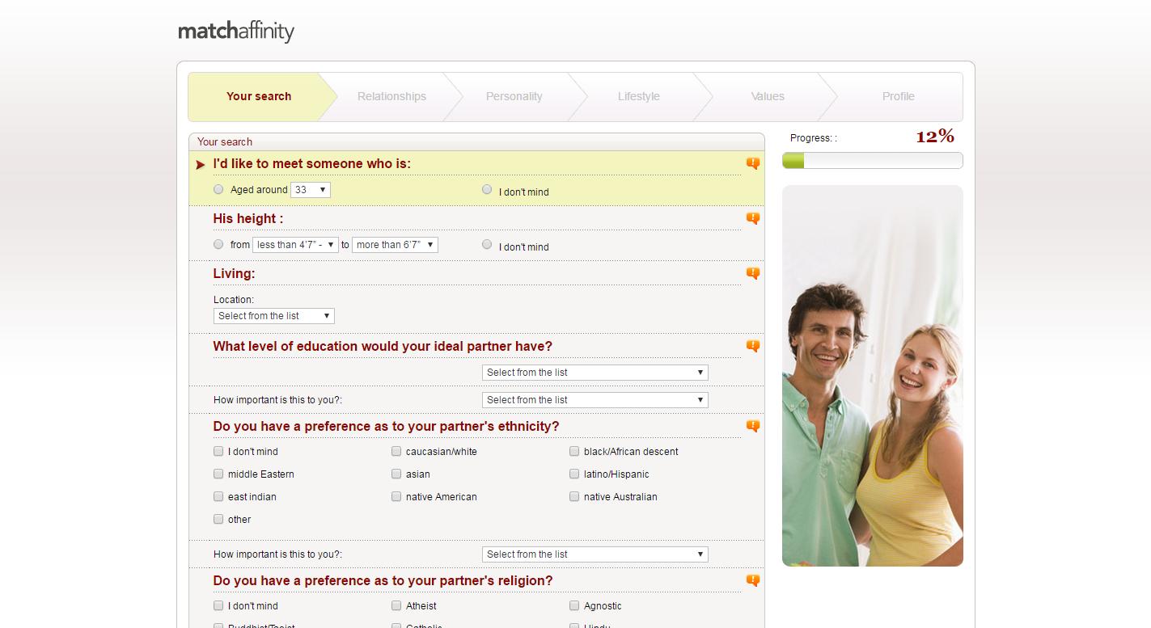This screenshot has height=628, width=1151.
Task: Select the height 'from' range radio button
Action: 218,244
